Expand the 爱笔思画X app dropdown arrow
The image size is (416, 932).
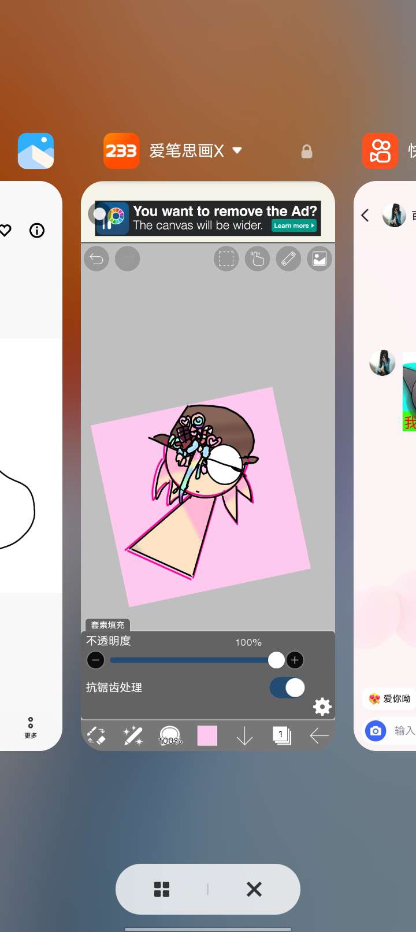pyautogui.click(x=237, y=150)
